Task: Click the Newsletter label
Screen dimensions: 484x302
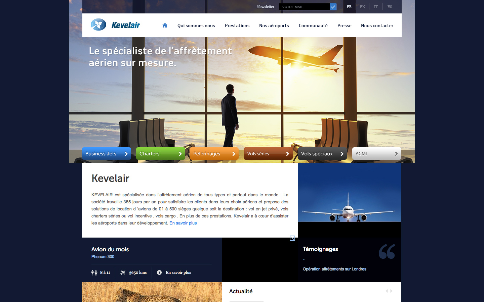Action: point(266,7)
